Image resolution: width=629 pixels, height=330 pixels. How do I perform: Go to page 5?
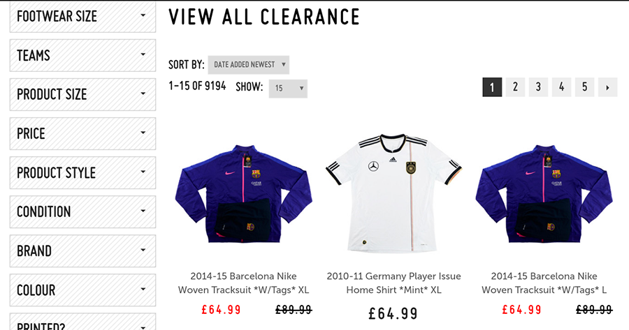584,87
